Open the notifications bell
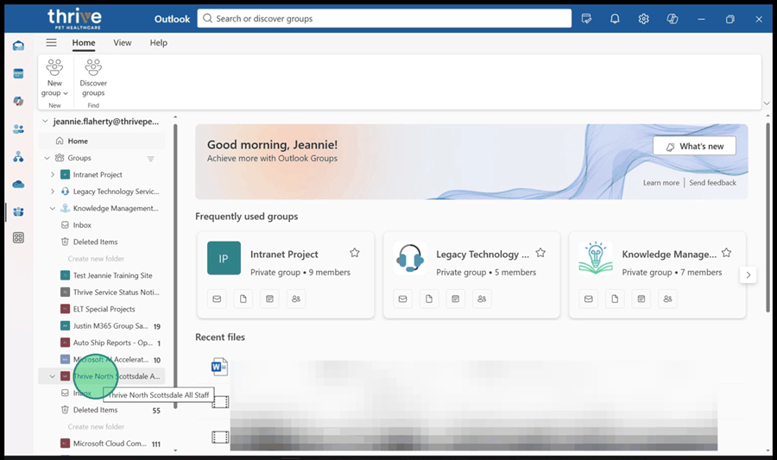The image size is (777, 460). point(615,19)
